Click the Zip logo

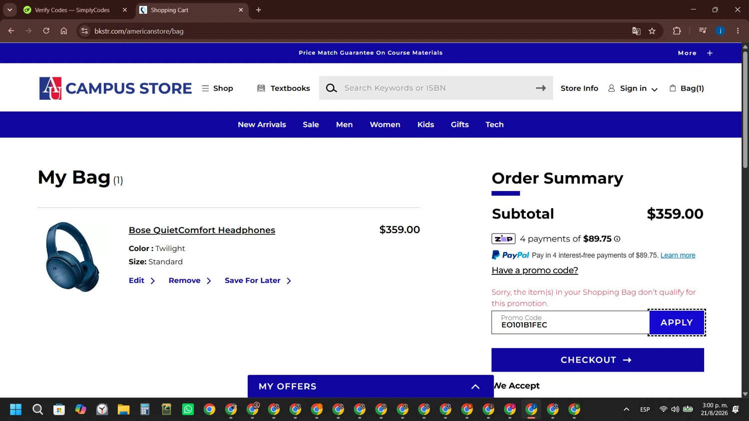pos(503,239)
